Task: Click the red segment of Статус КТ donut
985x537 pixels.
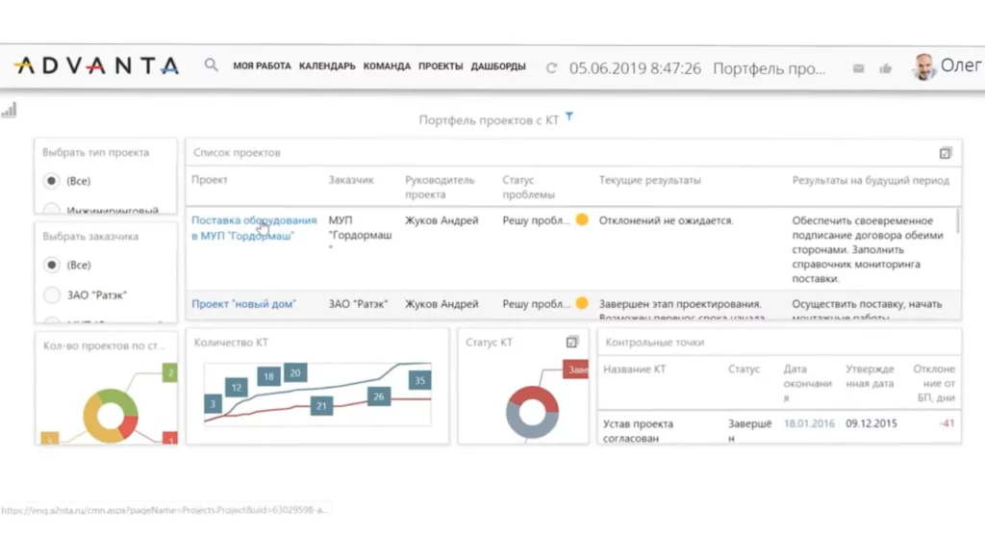Action: (535, 395)
